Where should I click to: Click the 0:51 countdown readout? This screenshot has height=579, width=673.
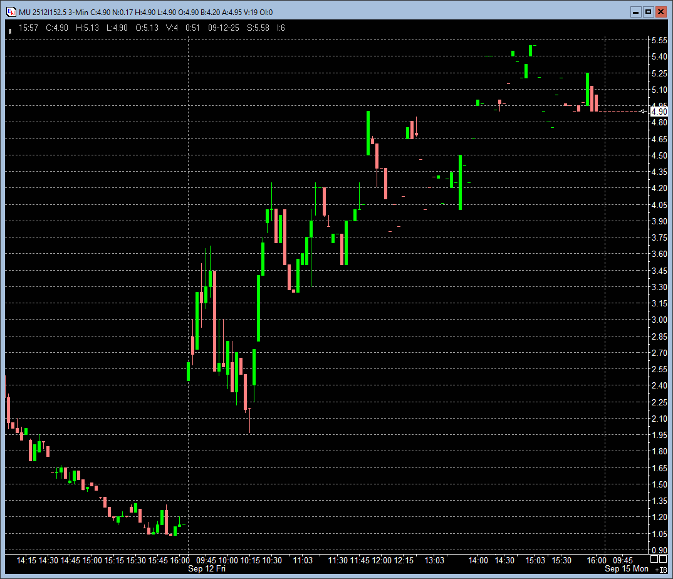coord(193,28)
